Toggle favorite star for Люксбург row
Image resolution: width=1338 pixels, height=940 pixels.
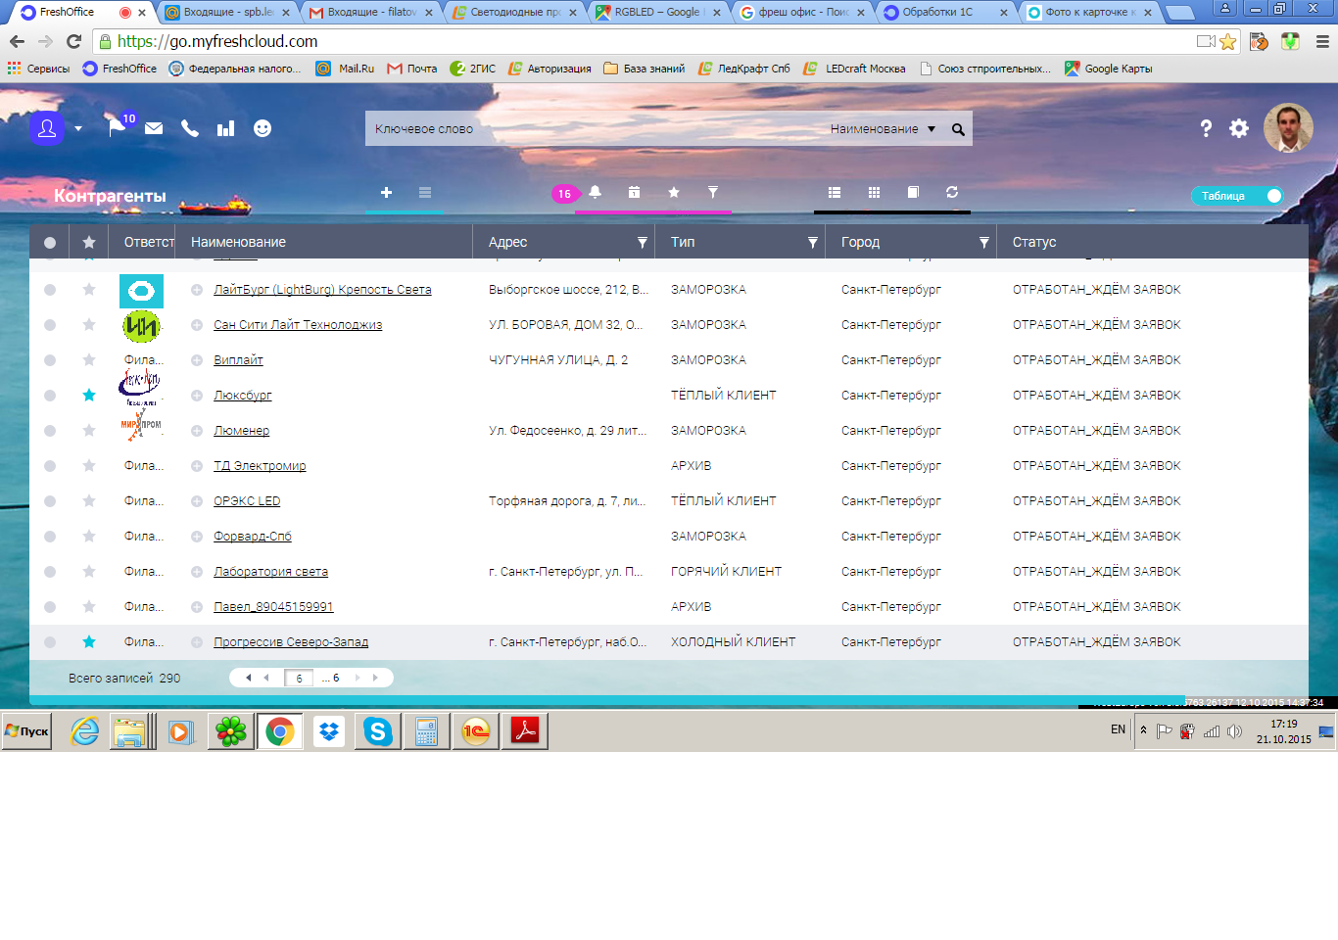pyautogui.click(x=89, y=396)
